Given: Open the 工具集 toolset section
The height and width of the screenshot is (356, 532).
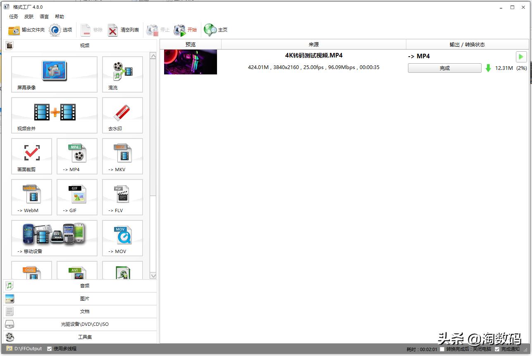Looking at the screenshot, I should pos(84,337).
